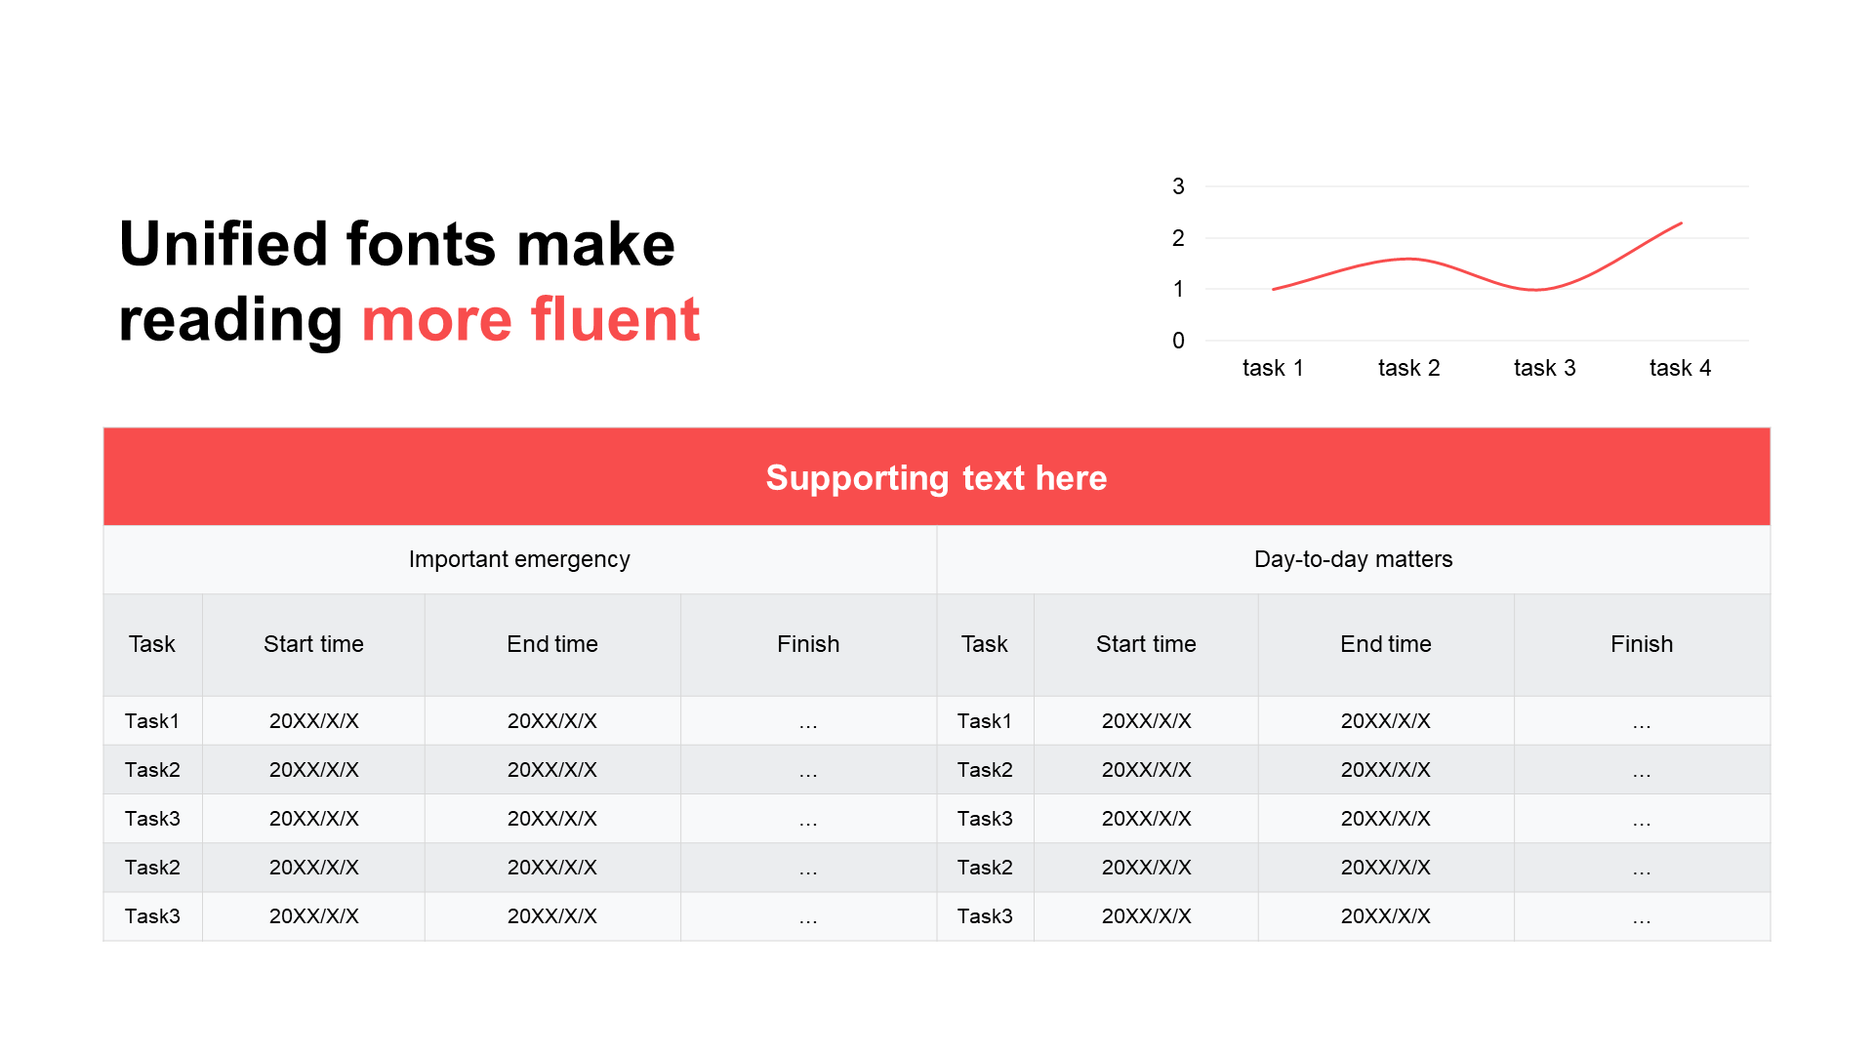Click 'Task1' cell under Day-to-day matters

pos(985,721)
